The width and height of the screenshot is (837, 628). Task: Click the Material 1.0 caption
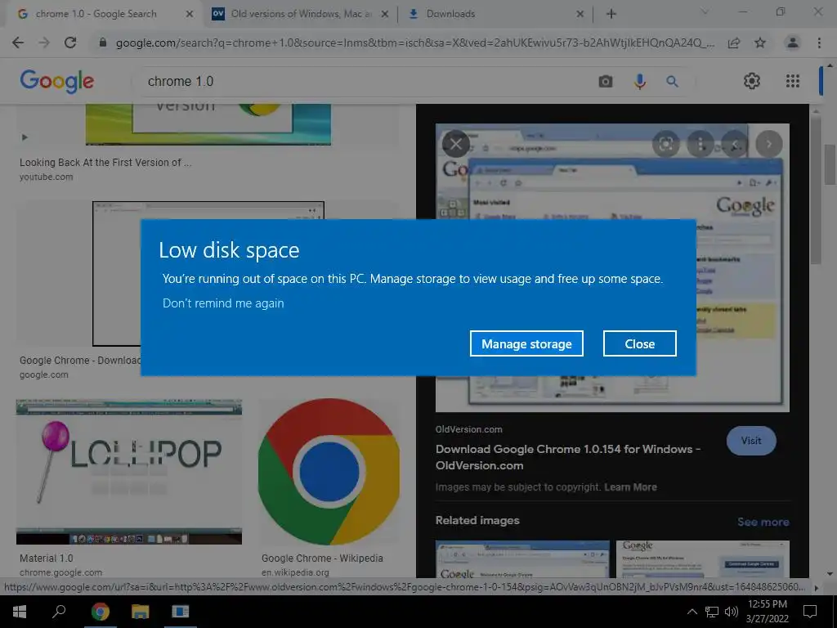pos(47,558)
